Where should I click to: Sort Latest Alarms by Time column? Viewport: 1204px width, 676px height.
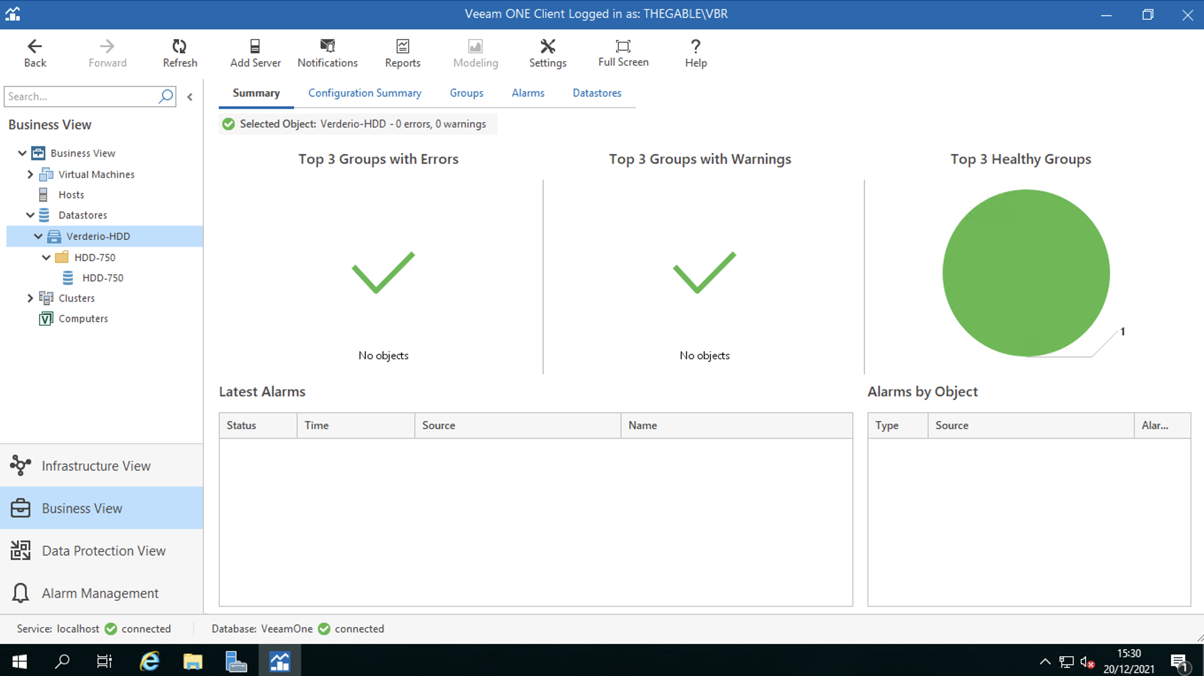(x=356, y=425)
